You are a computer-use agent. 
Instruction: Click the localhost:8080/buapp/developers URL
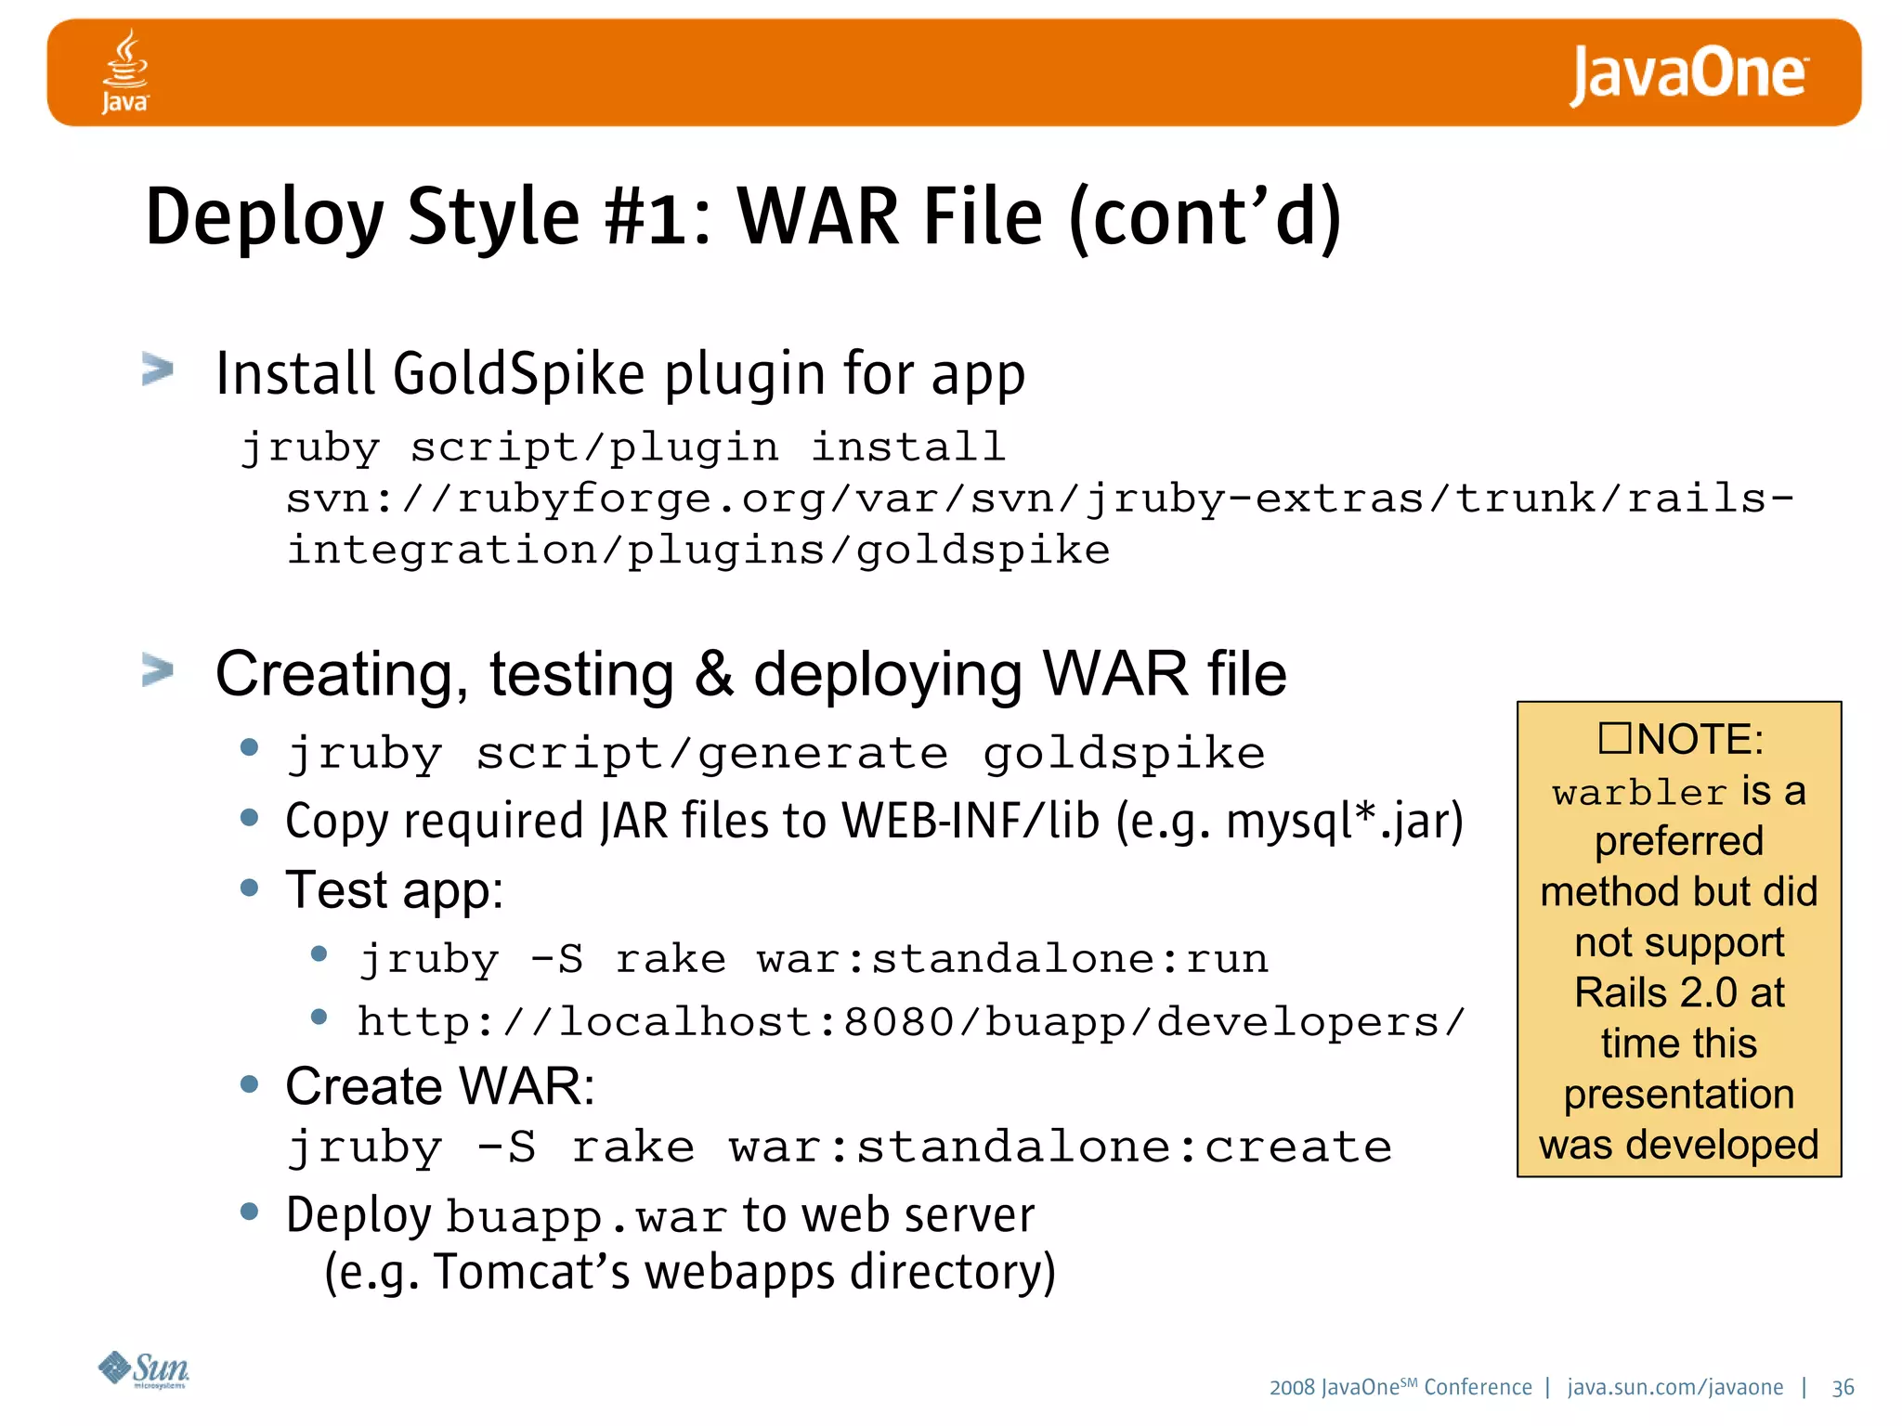[910, 1022]
